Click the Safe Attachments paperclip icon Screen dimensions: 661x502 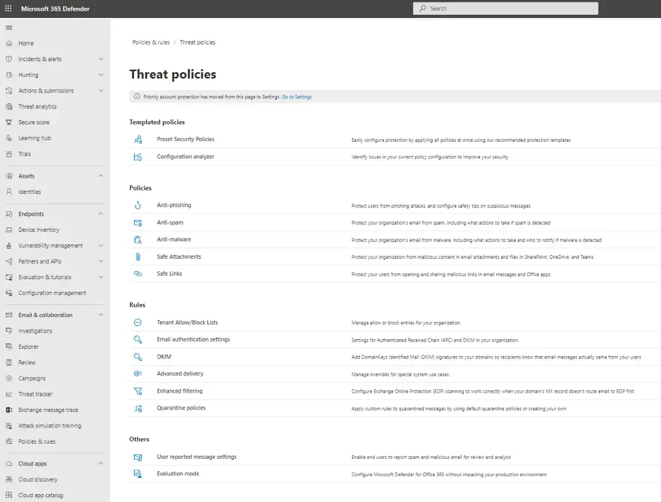tap(138, 257)
